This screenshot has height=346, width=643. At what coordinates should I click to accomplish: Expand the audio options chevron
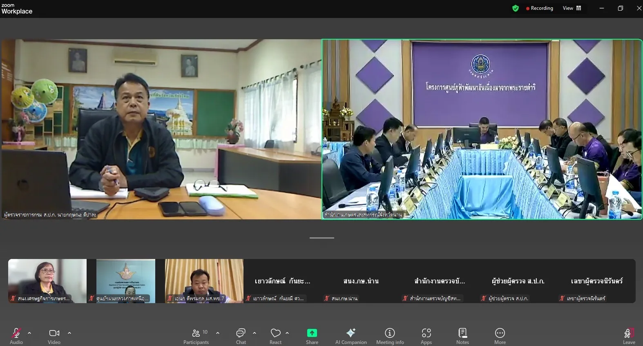coord(29,333)
